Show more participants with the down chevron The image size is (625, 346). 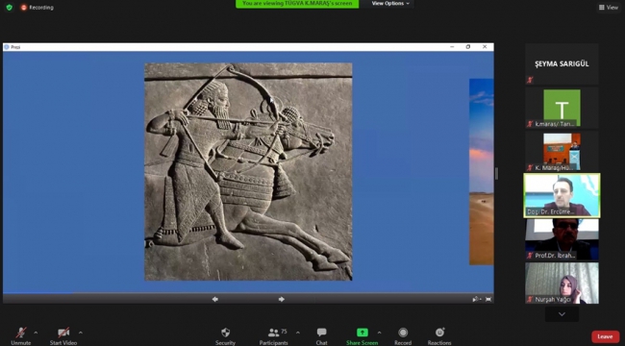562,314
